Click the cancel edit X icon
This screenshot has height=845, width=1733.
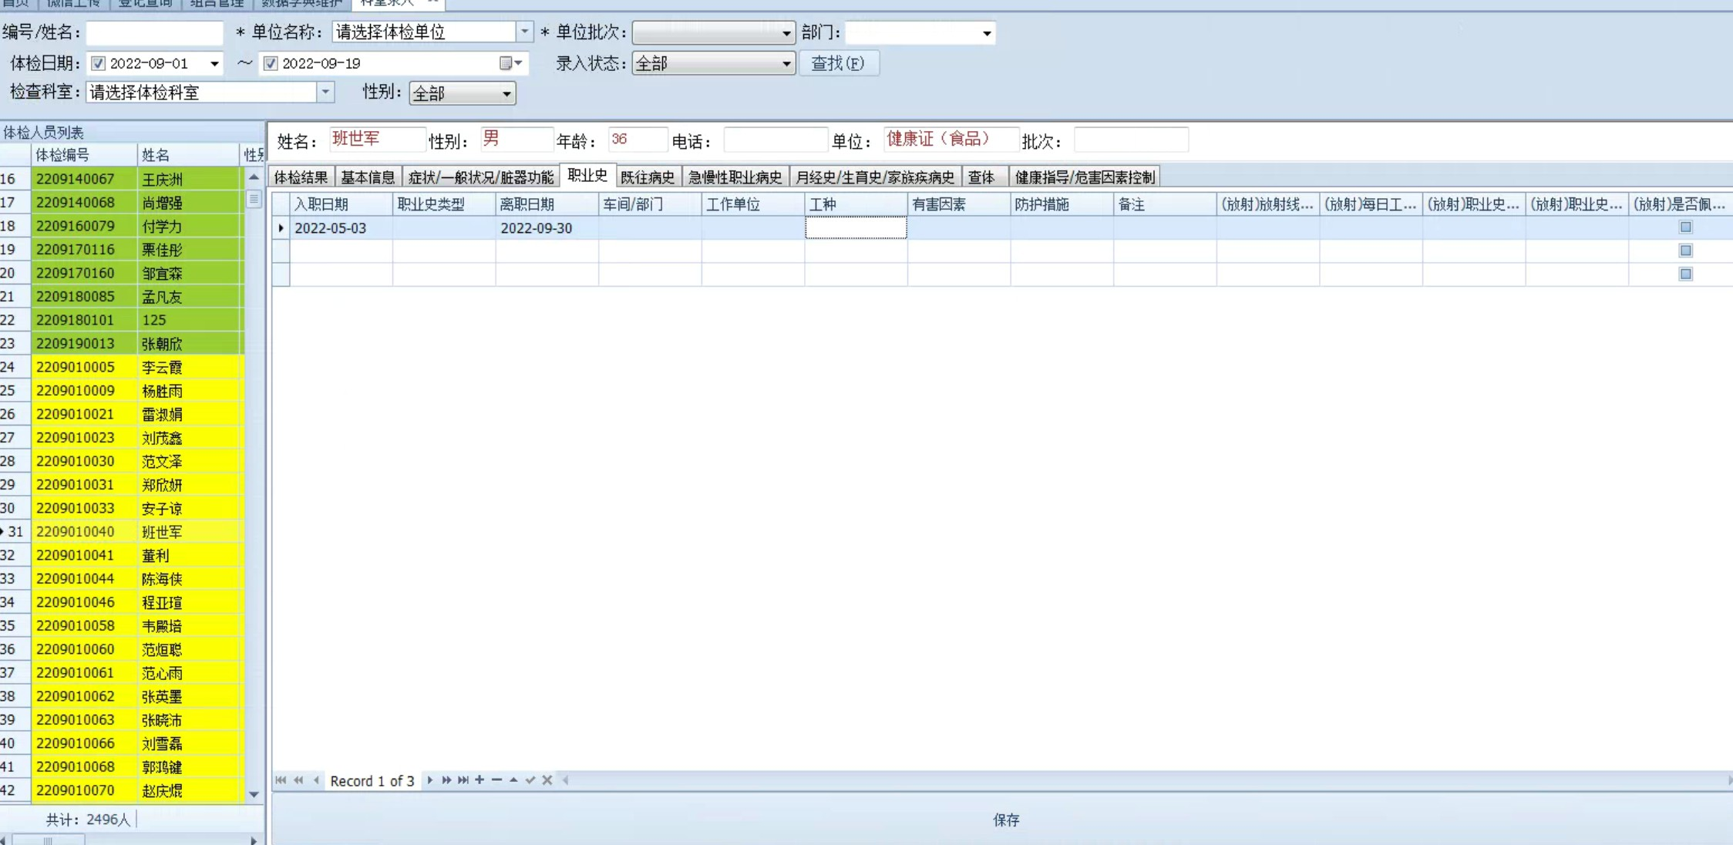point(547,780)
